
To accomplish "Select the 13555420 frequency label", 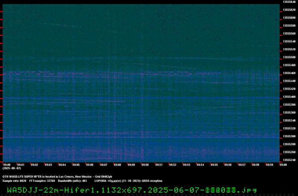I will pyautogui.click(x=289, y=89).
